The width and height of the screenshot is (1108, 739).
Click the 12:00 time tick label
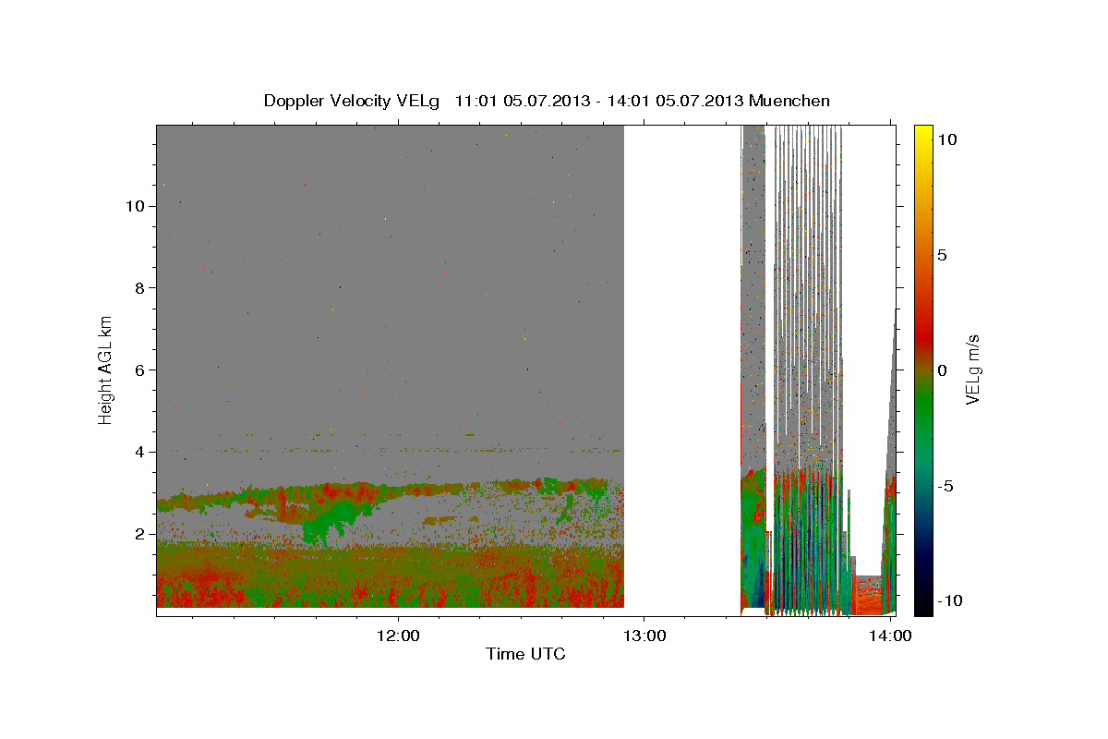(398, 636)
